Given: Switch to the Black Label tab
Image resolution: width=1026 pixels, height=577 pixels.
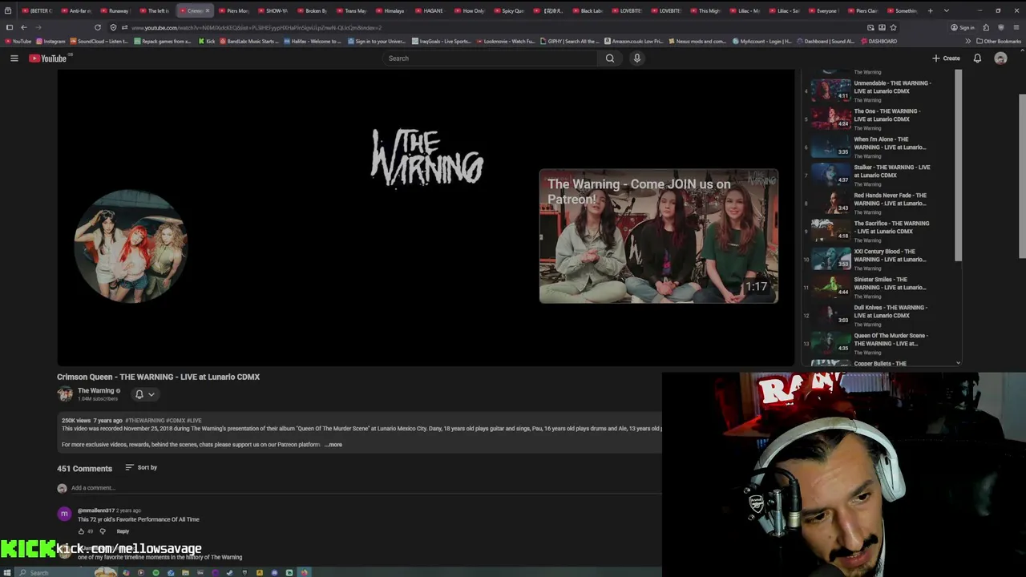Looking at the screenshot, I should click(588, 10).
